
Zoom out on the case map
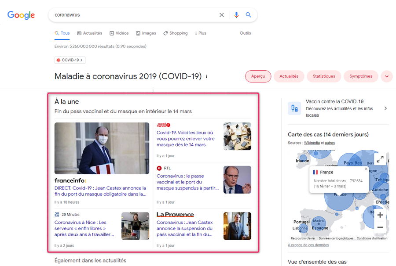(x=380, y=227)
